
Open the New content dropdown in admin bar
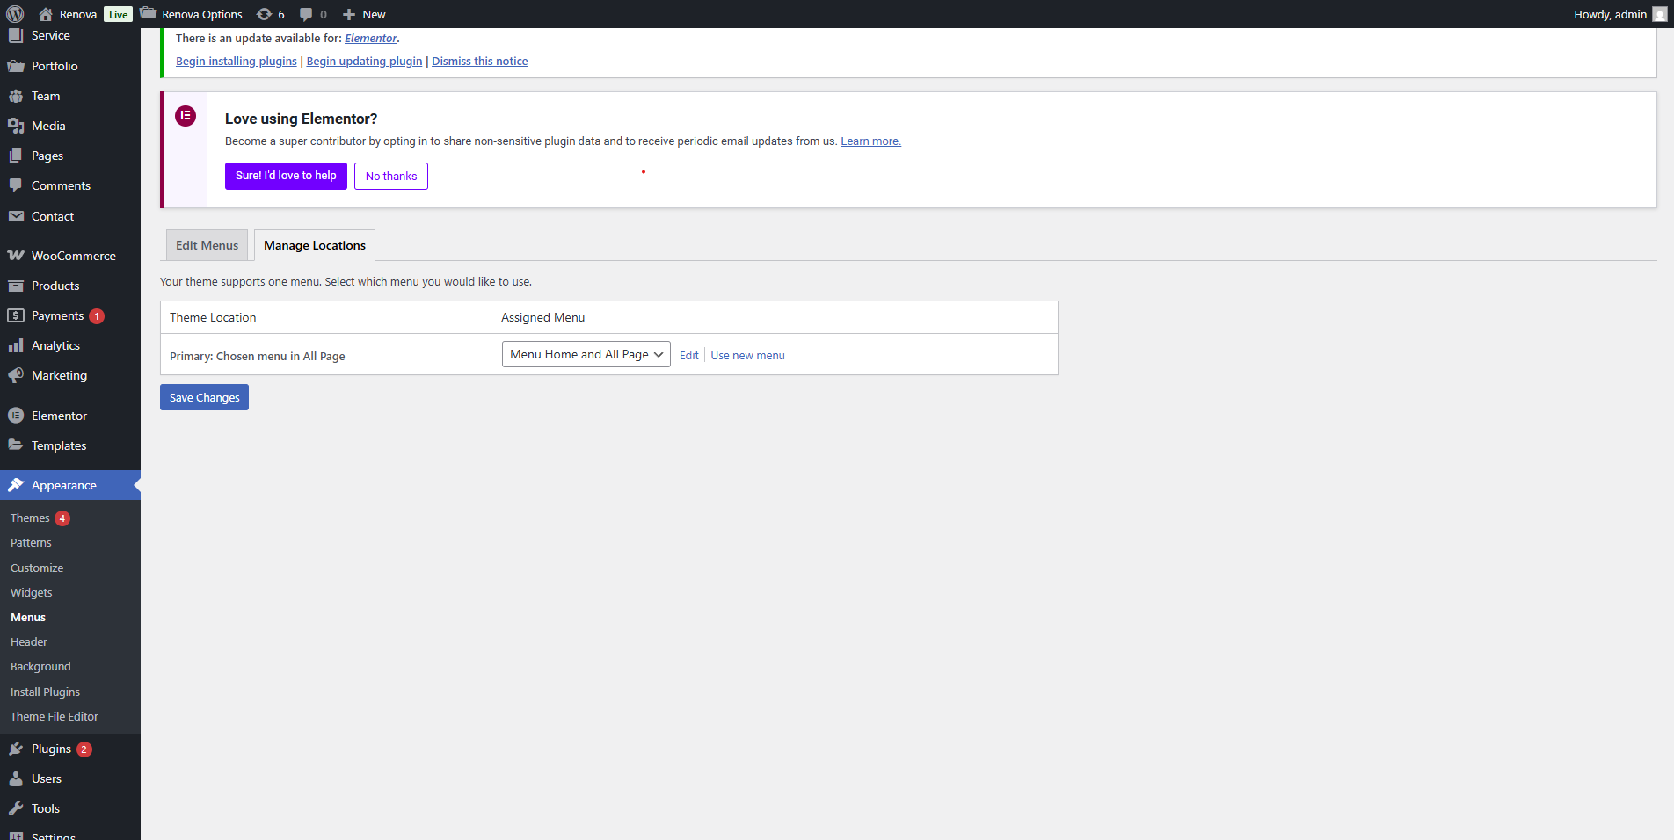tap(364, 14)
